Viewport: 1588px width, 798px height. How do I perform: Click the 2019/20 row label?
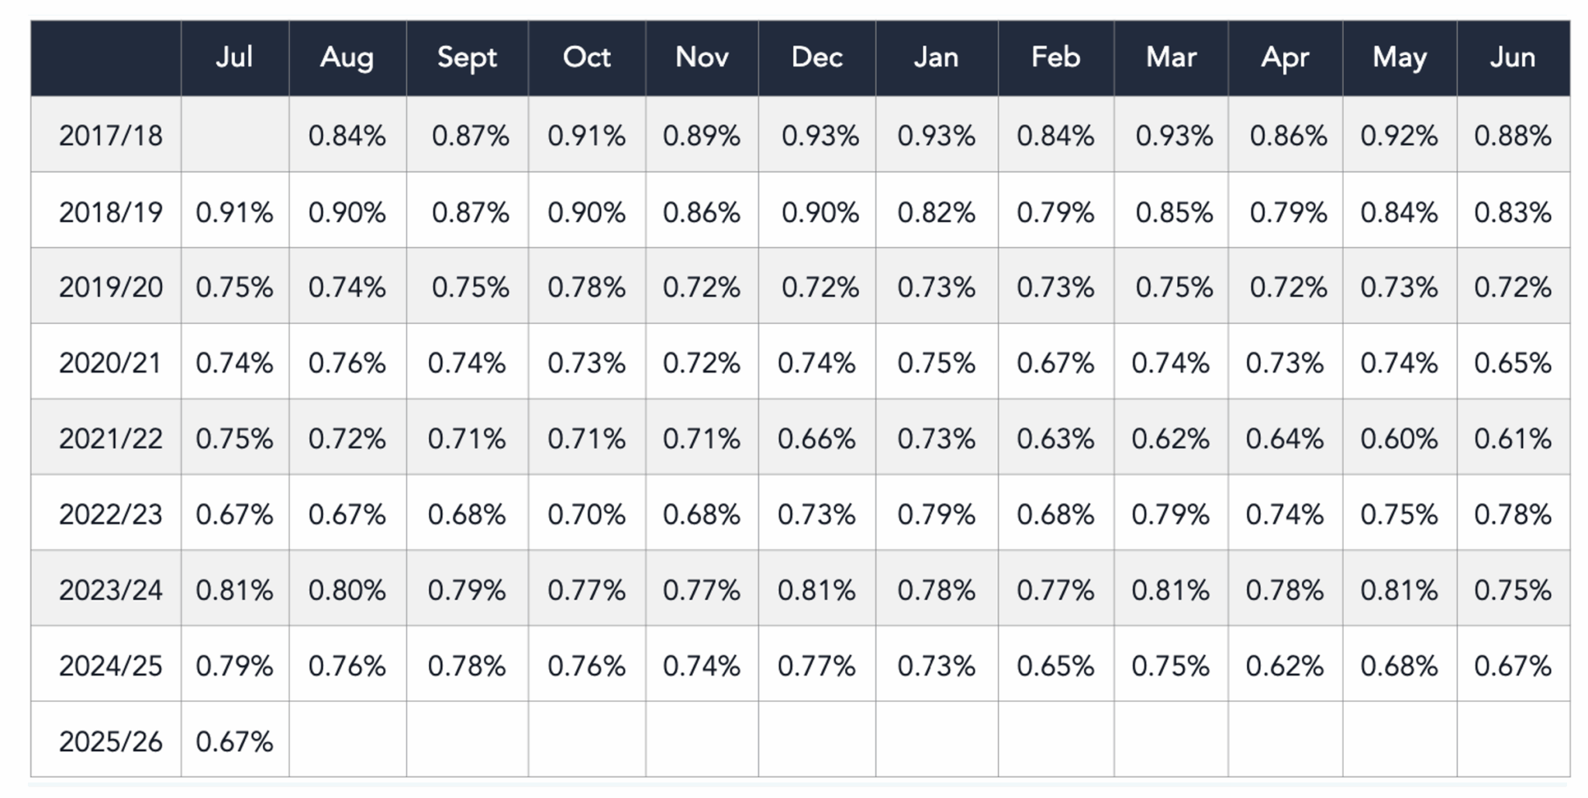110,288
